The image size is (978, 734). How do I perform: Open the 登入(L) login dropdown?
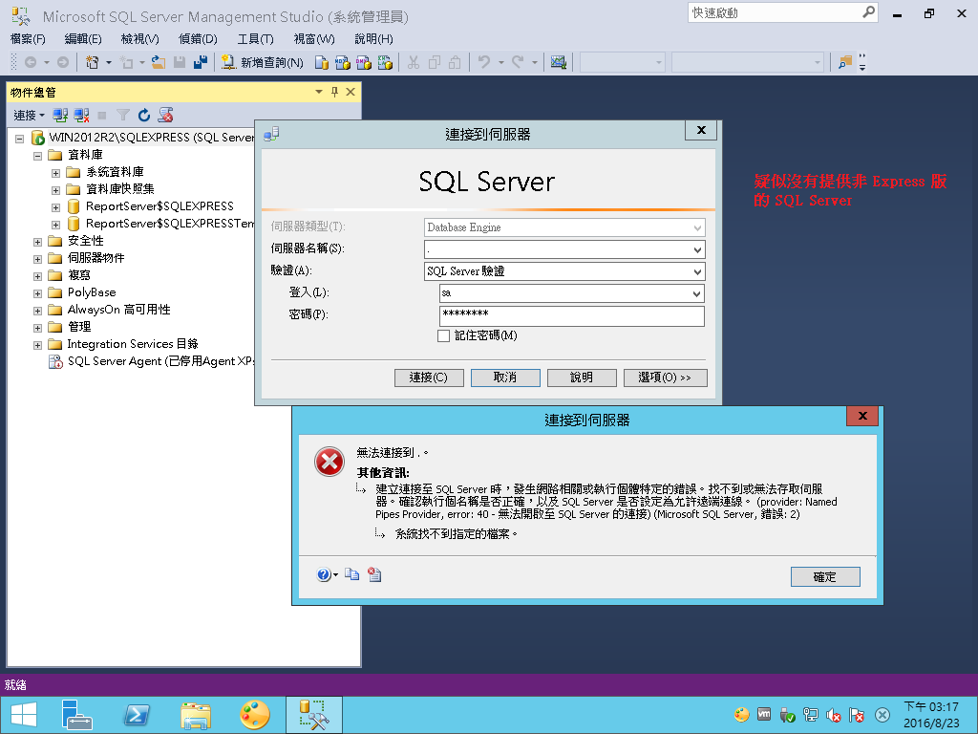click(696, 293)
